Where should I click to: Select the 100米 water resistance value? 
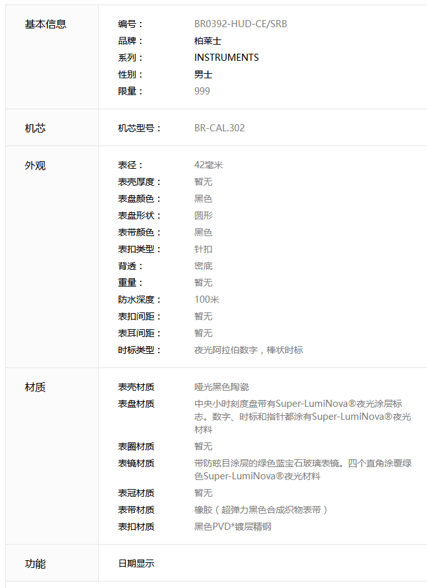click(x=207, y=299)
